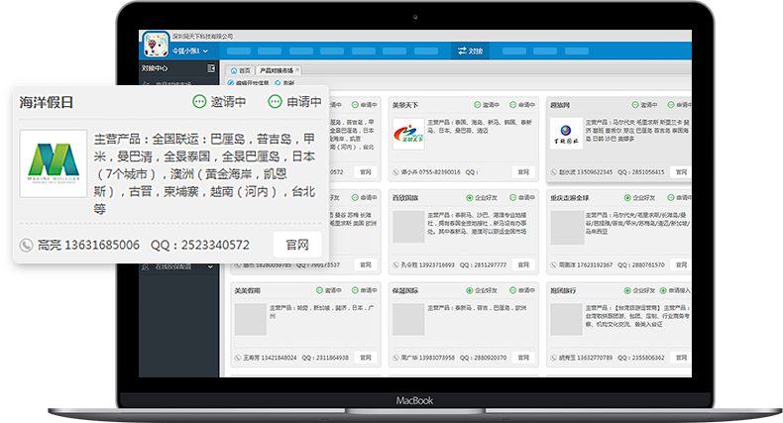This screenshot has height=423, width=783.
Task: Click the phone icon beside 17623192367
Action: coord(553,264)
